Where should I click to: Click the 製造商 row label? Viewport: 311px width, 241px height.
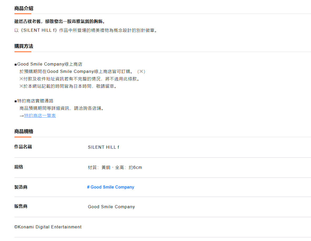[x=21, y=187]
